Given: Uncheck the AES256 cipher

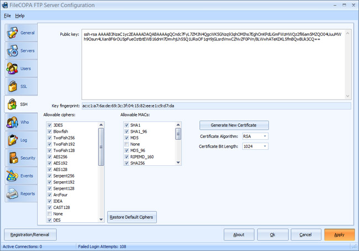Looking at the screenshot, I should point(50,157).
